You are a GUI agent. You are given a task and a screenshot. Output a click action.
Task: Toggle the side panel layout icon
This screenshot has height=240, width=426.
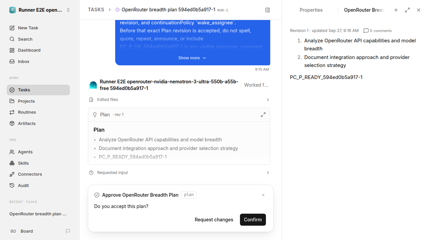(x=268, y=10)
